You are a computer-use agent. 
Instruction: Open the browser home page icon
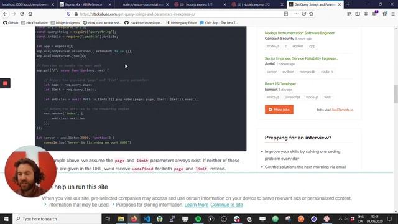pos(30,14)
